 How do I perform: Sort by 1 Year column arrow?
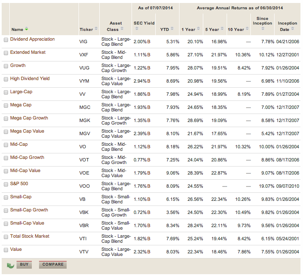(x=198, y=28)
